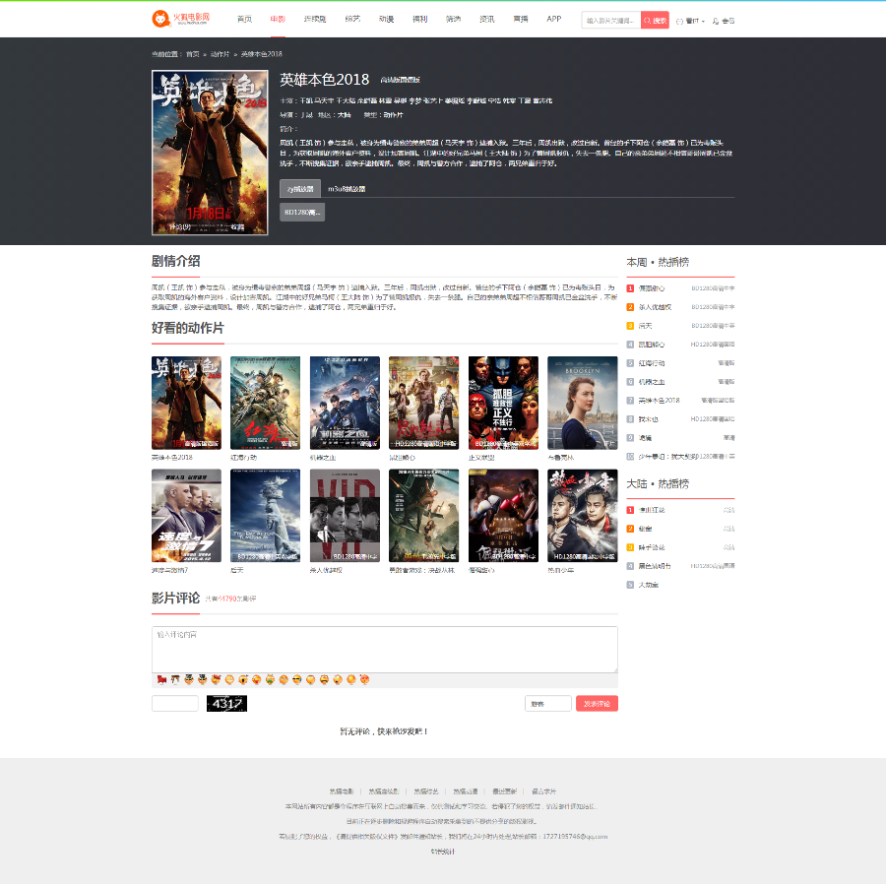Viewport: 886px width, 884px height.
Task: Open 机械之血 in weekly hot list
Action: pyautogui.click(x=652, y=382)
